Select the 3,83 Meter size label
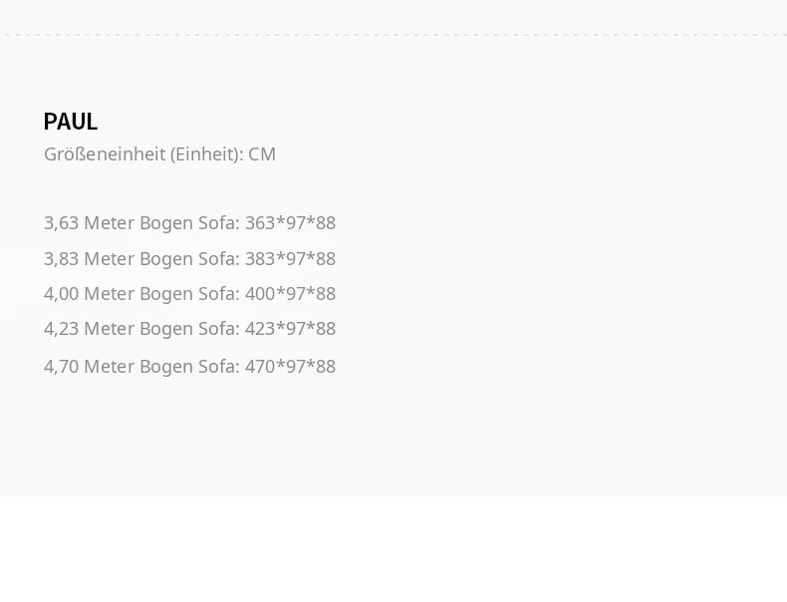The height and width of the screenshot is (602, 787). point(90,259)
